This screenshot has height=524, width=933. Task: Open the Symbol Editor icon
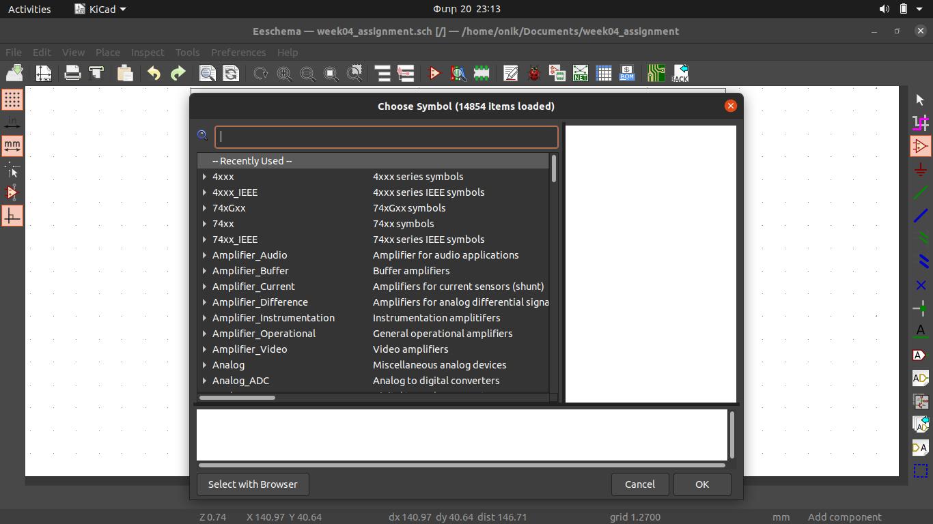pyautogui.click(x=434, y=73)
